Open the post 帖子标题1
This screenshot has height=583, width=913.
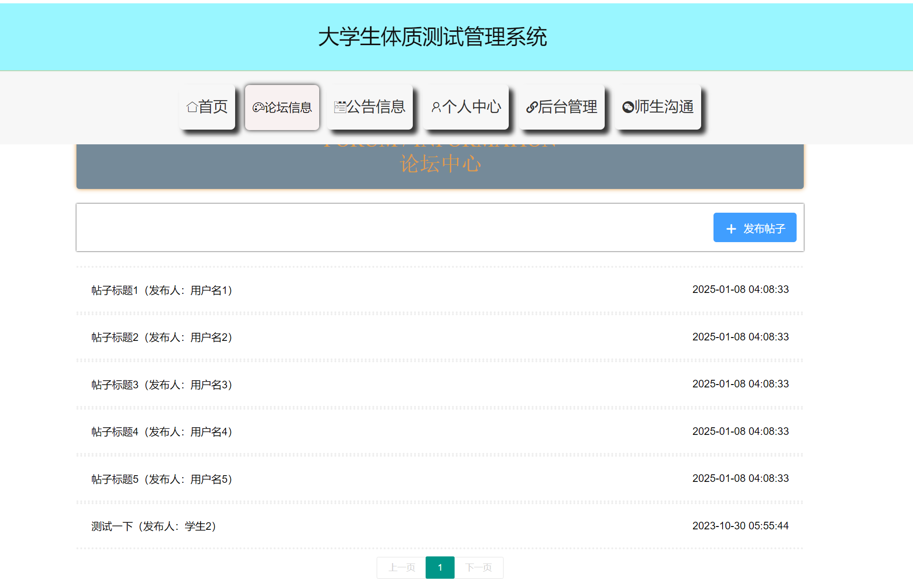(x=162, y=290)
